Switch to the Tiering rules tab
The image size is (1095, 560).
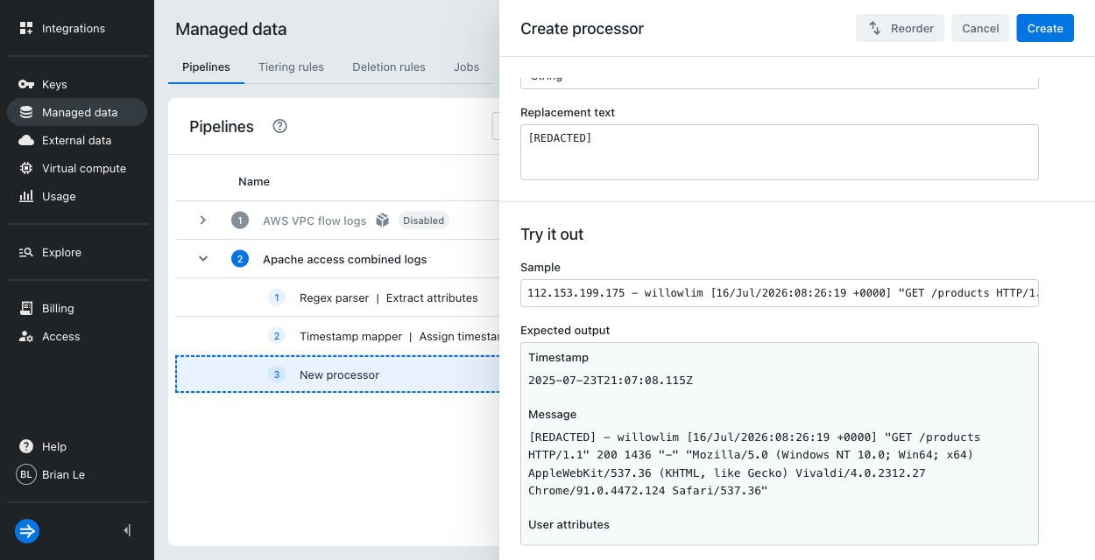pos(291,66)
